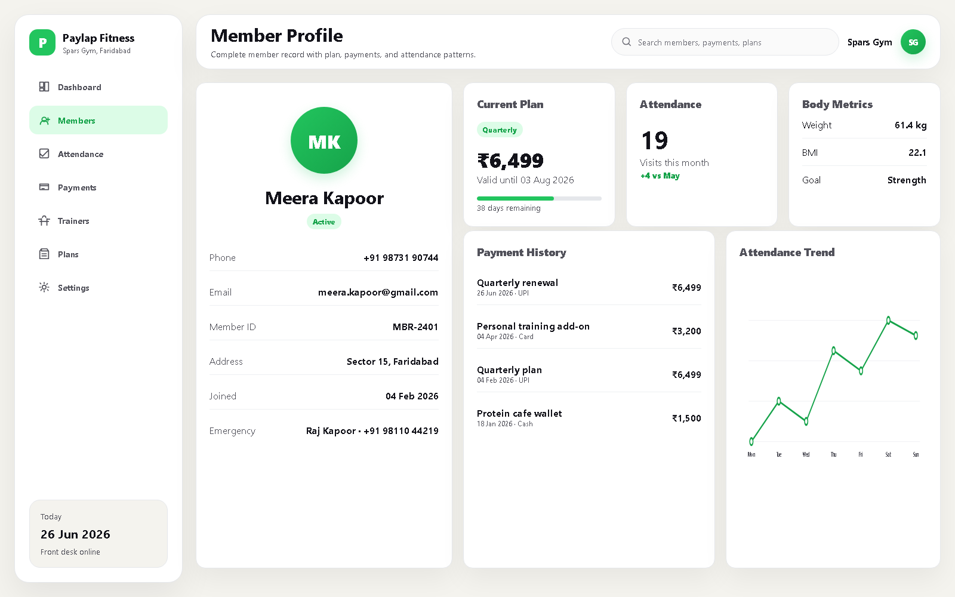Focus the search members, payments, plans field
This screenshot has width=955, height=597.
coord(725,42)
